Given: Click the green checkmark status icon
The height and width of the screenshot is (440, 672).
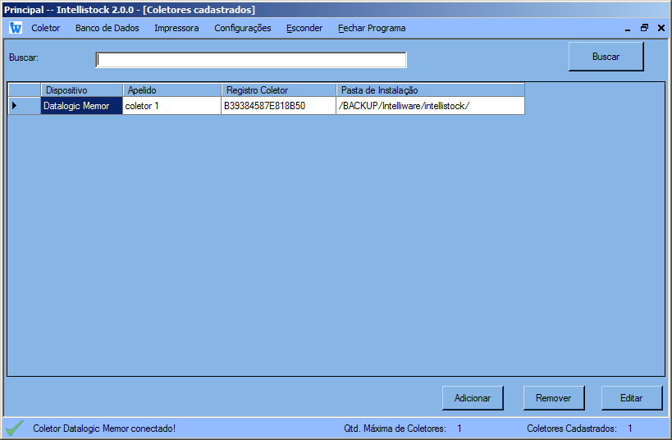Looking at the screenshot, I should tap(15, 429).
